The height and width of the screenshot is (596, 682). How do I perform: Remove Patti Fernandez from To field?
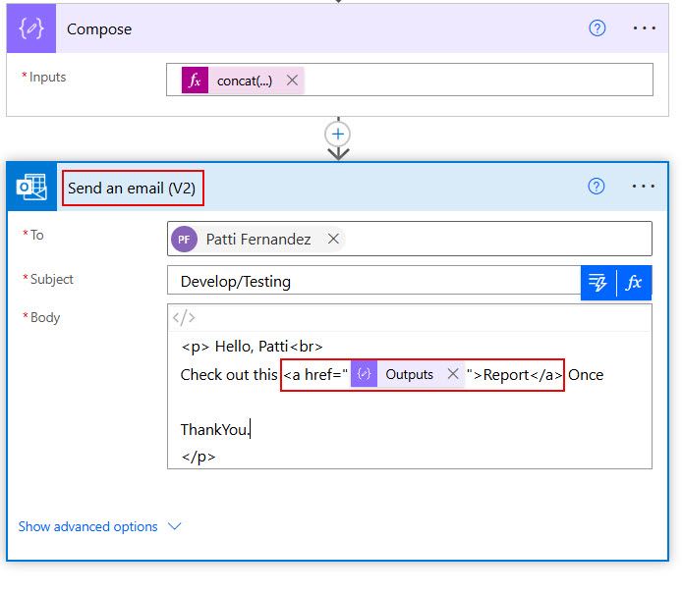(333, 239)
